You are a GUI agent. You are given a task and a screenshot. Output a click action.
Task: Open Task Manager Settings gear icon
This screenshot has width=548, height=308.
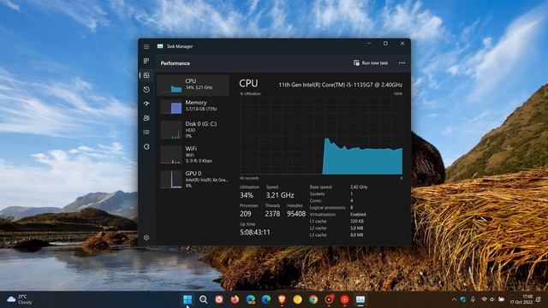pos(146,238)
